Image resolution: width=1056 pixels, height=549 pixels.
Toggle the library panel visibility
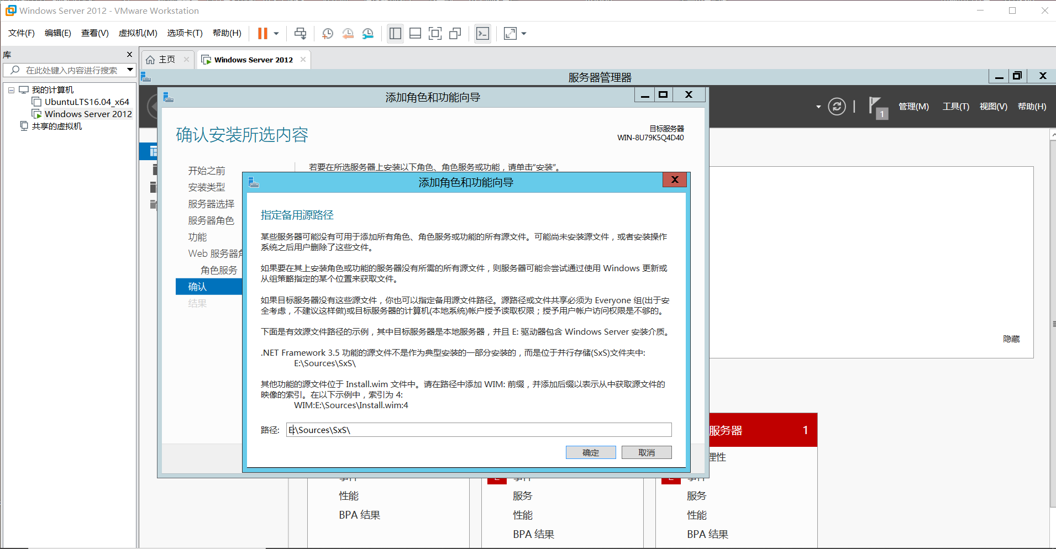pos(395,33)
